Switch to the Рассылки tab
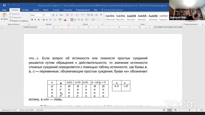Image resolution: width=205 pixels, height=115 pixels. (x=68, y=10)
